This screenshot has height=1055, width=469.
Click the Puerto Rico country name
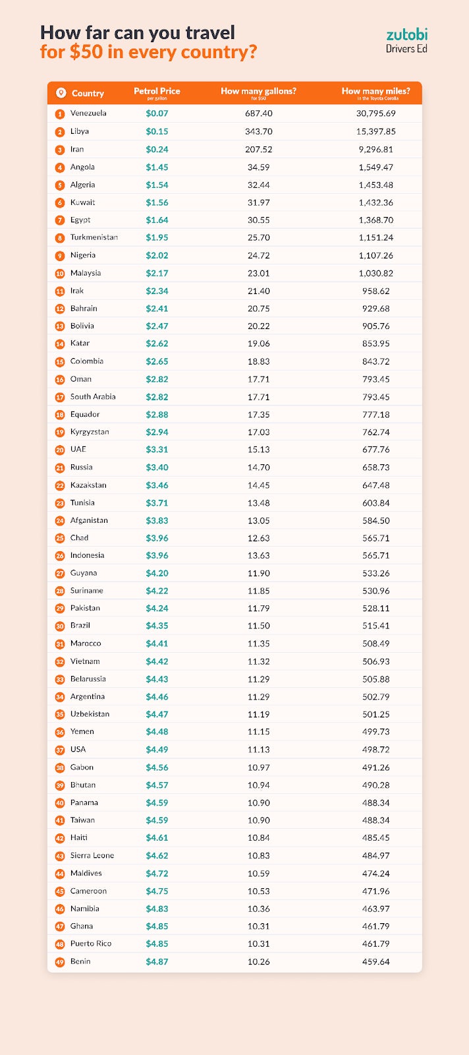(91, 944)
